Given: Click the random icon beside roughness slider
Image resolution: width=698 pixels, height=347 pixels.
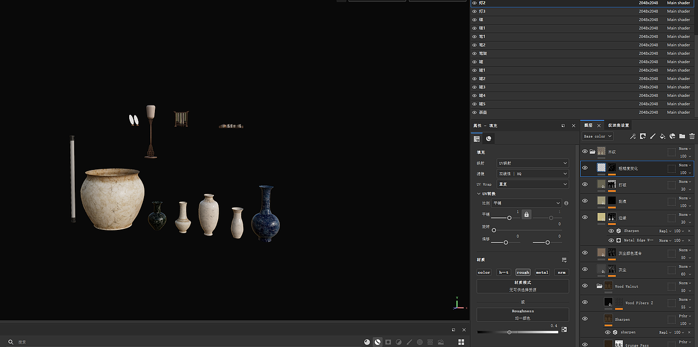Looking at the screenshot, I should 564,330.
